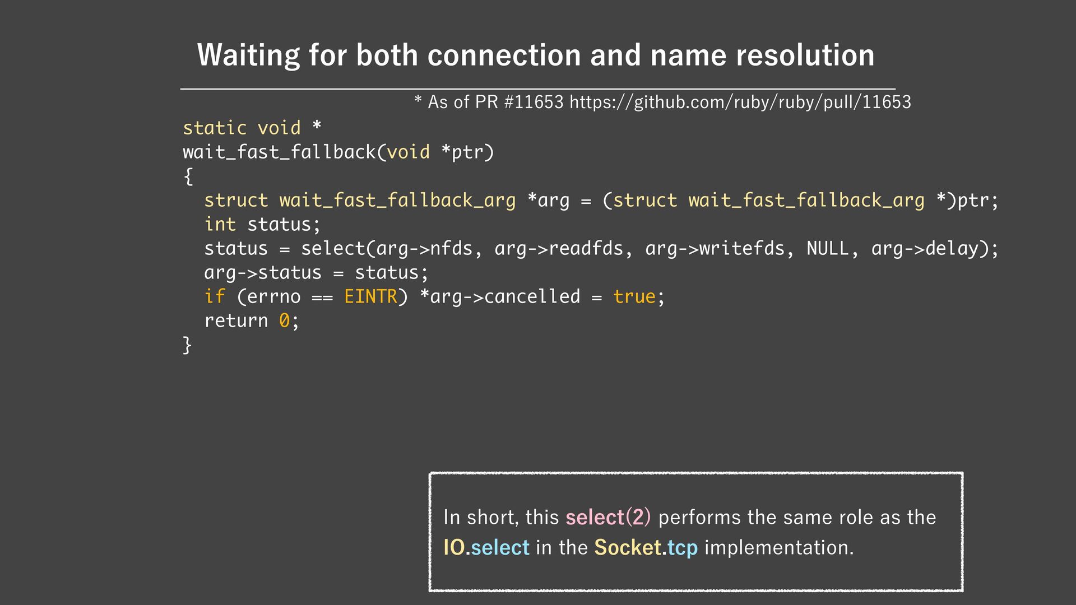Click the 'return 0;' statement

[252, 321]
